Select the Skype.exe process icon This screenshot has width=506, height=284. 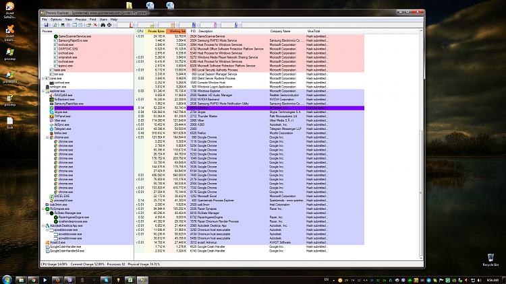(x=51, y=112)
